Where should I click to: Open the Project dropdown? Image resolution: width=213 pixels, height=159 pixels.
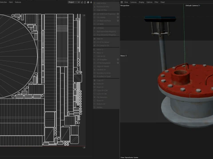74,2
